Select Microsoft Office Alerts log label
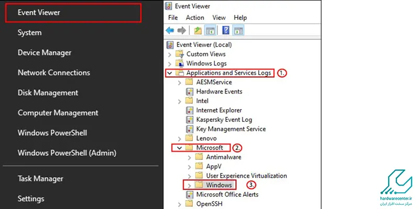 pos(227,194)
